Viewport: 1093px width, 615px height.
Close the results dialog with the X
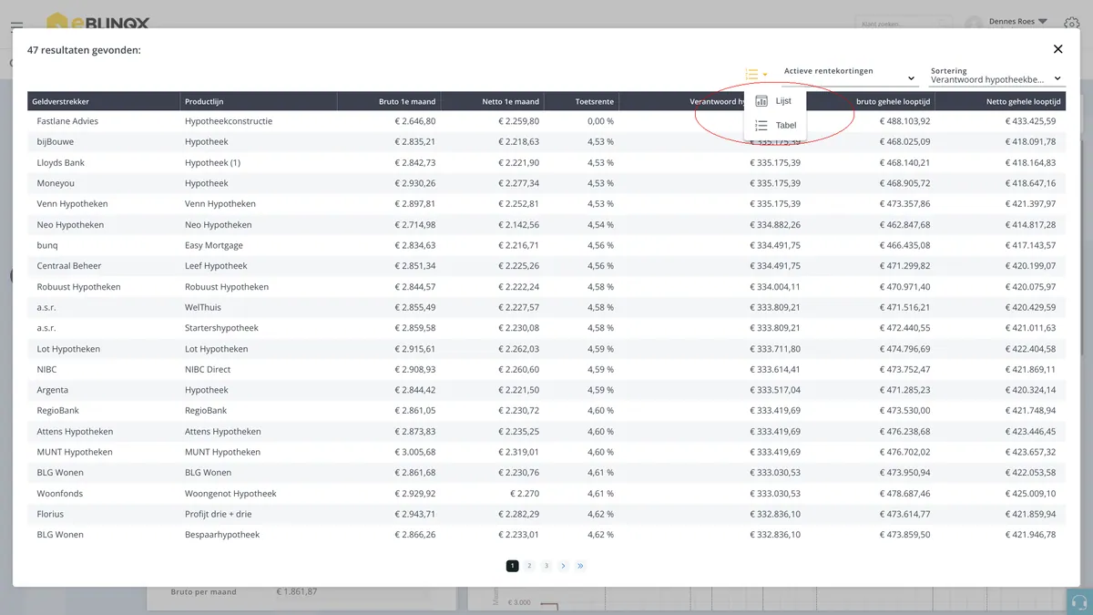click(1057, 49)
